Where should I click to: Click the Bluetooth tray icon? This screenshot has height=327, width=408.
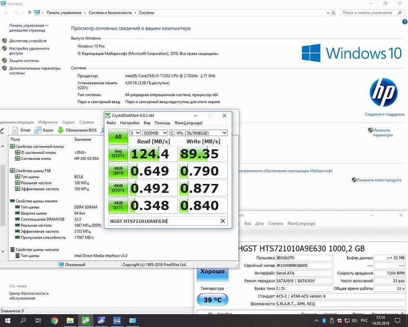coord(324,320)
